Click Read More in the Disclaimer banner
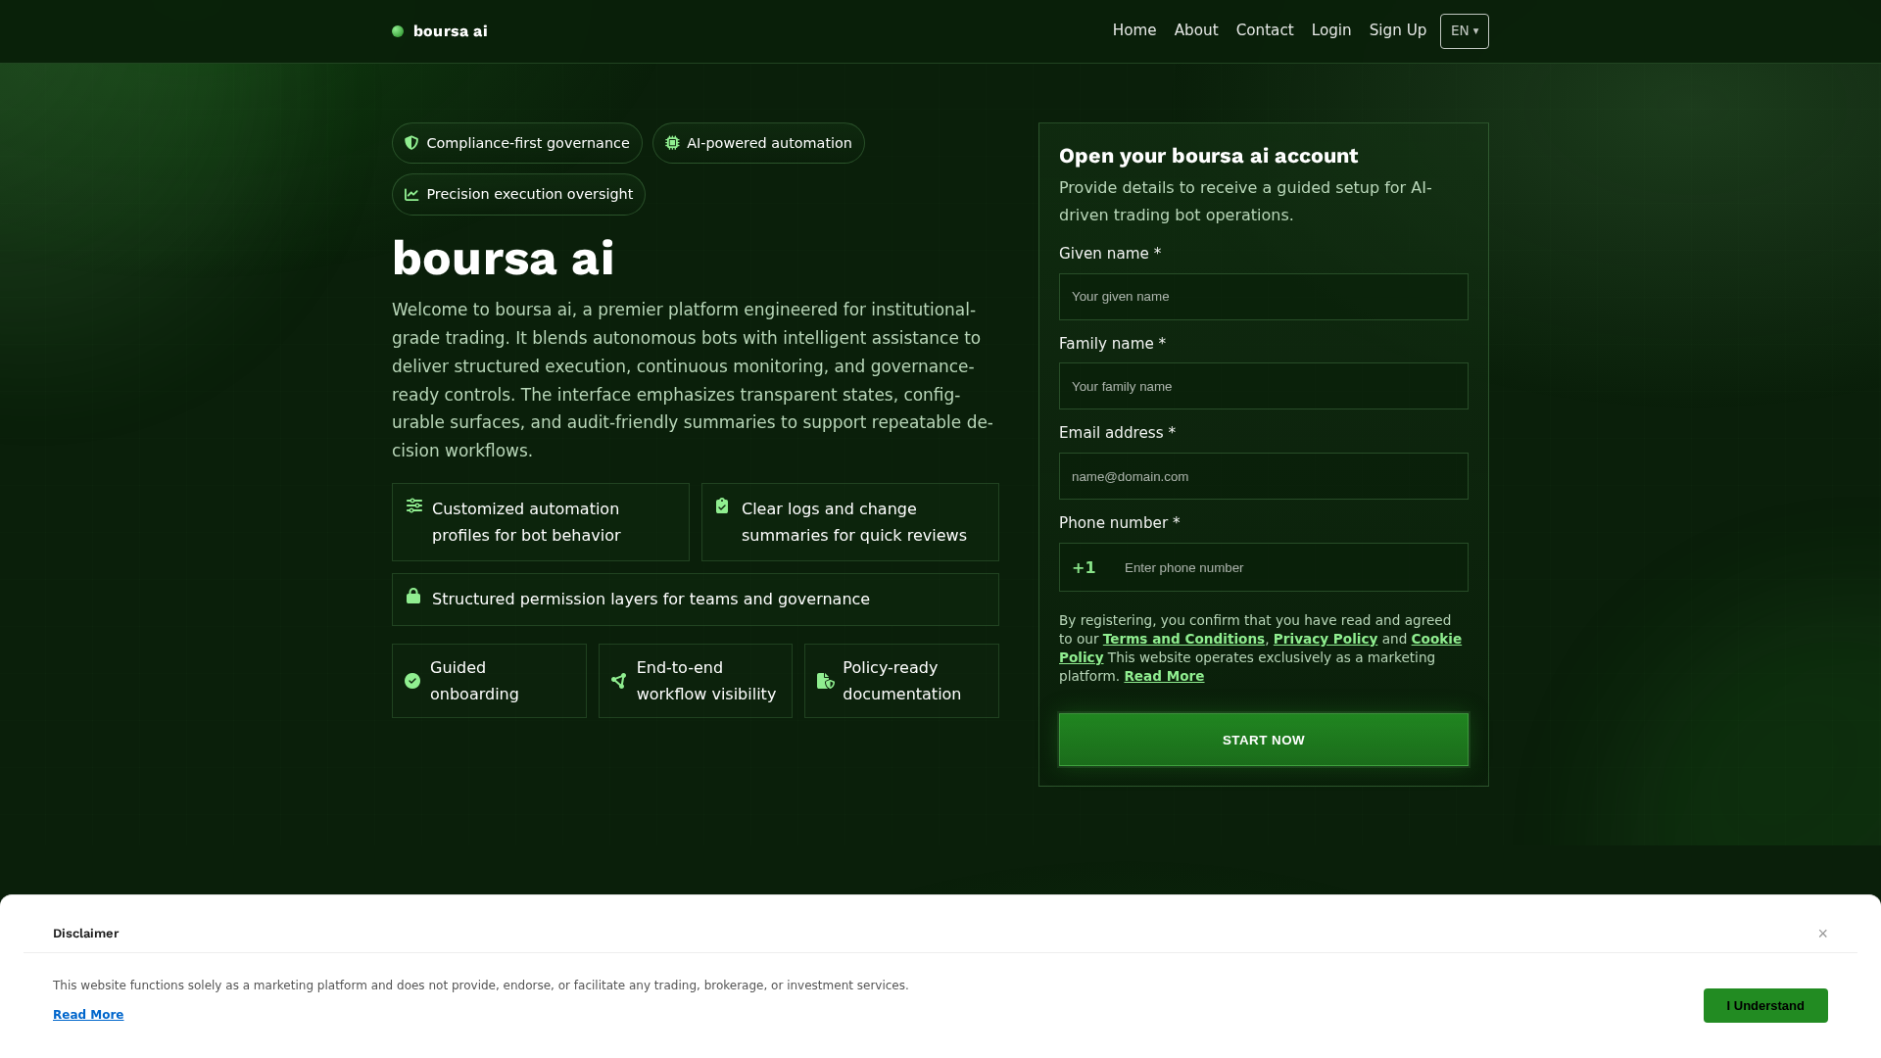Screen dimensions: 1881x1058 [88, 1015]
